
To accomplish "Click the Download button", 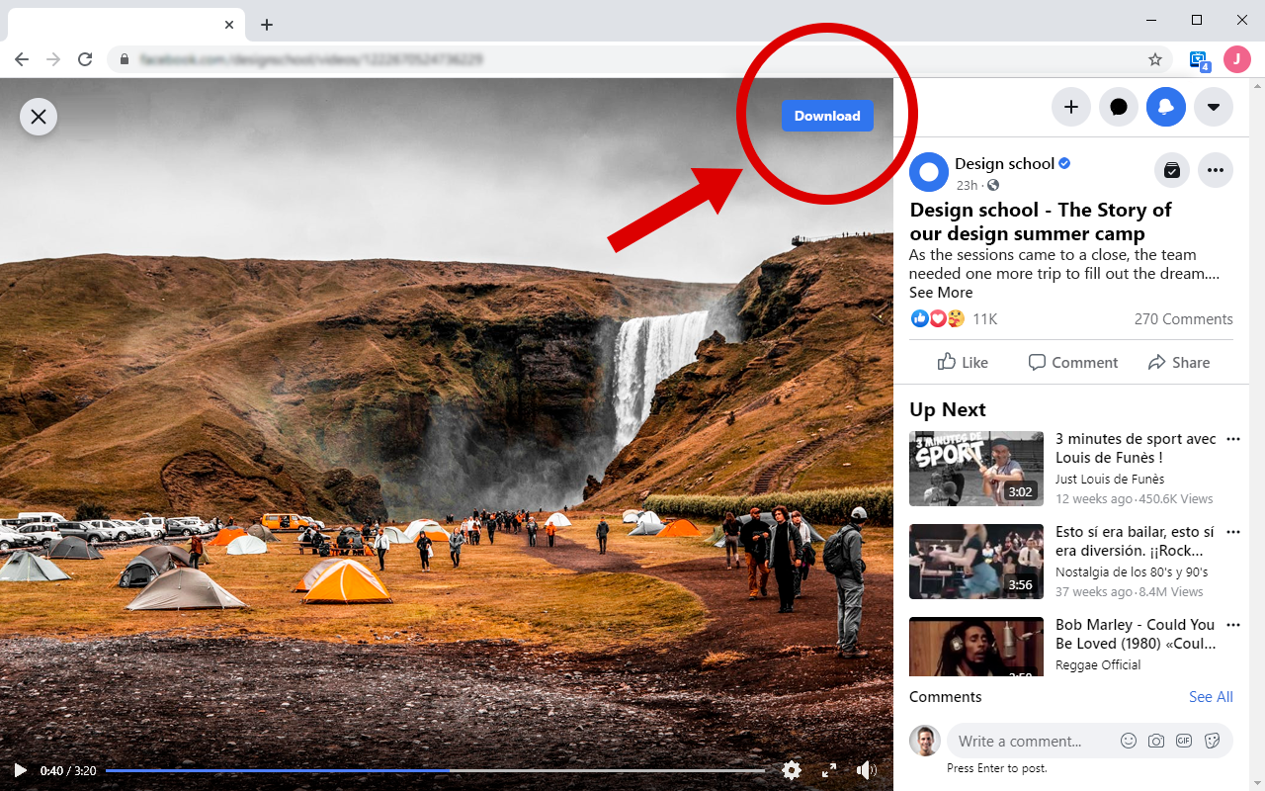I will click(x=827, y=116).
